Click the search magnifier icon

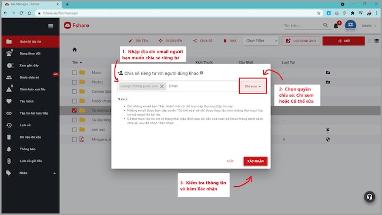click(326, 25)
